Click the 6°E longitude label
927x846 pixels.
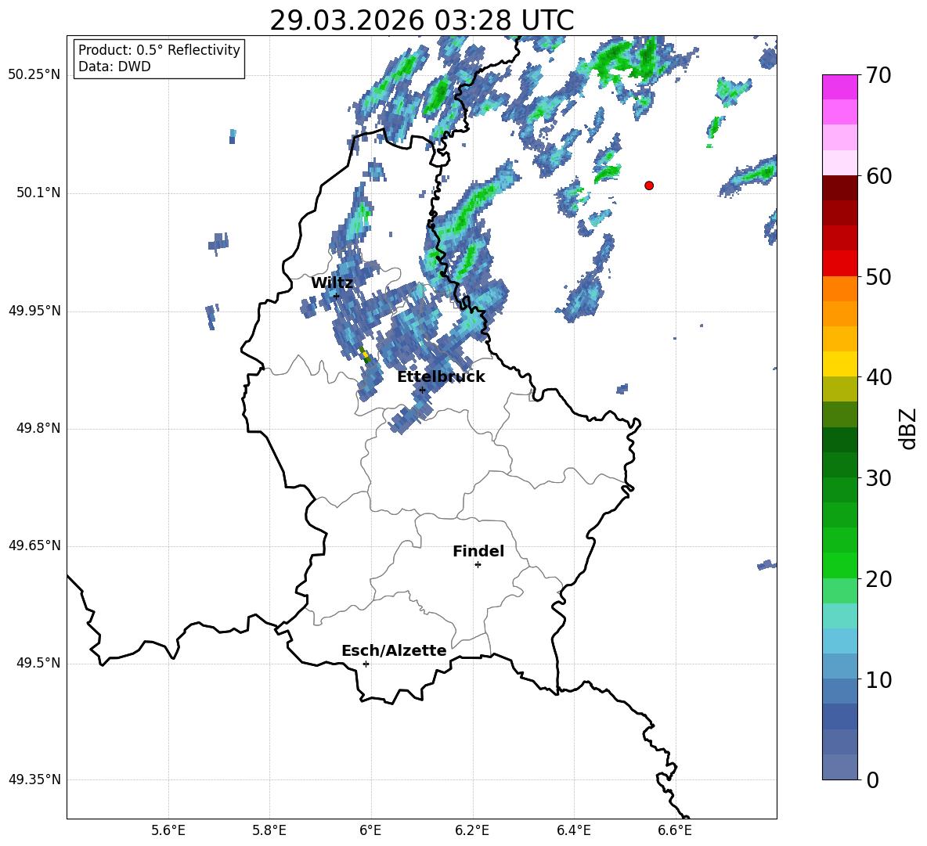(x=370, y=830)
